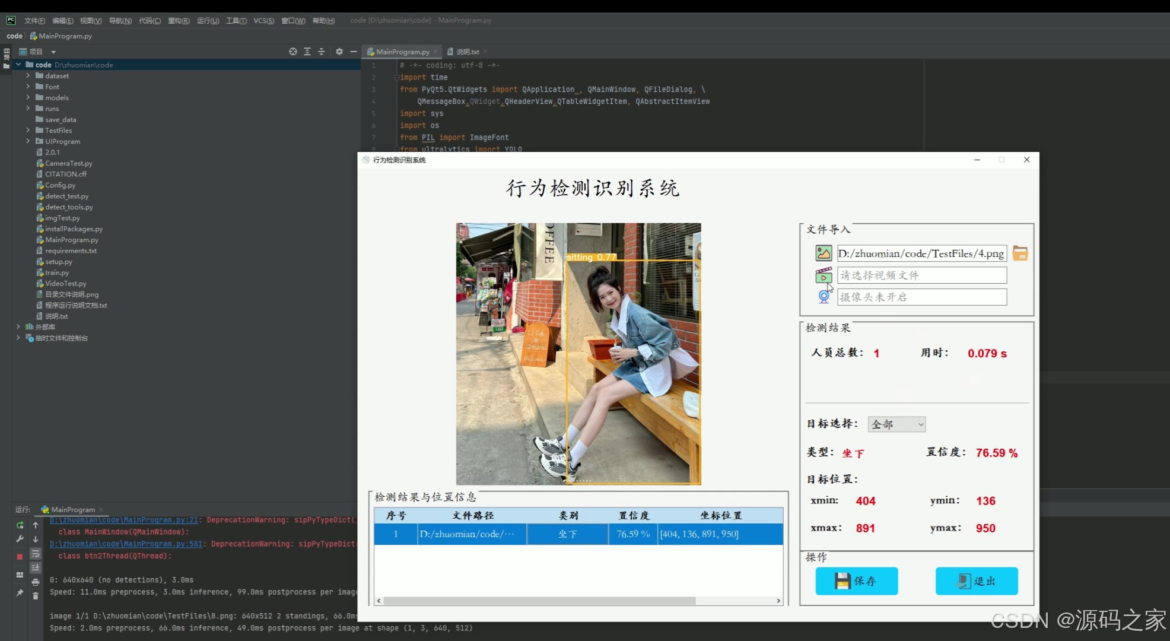Open the folder browse icon
Screen dimensions: 1170x641
tap(1020, 253)
